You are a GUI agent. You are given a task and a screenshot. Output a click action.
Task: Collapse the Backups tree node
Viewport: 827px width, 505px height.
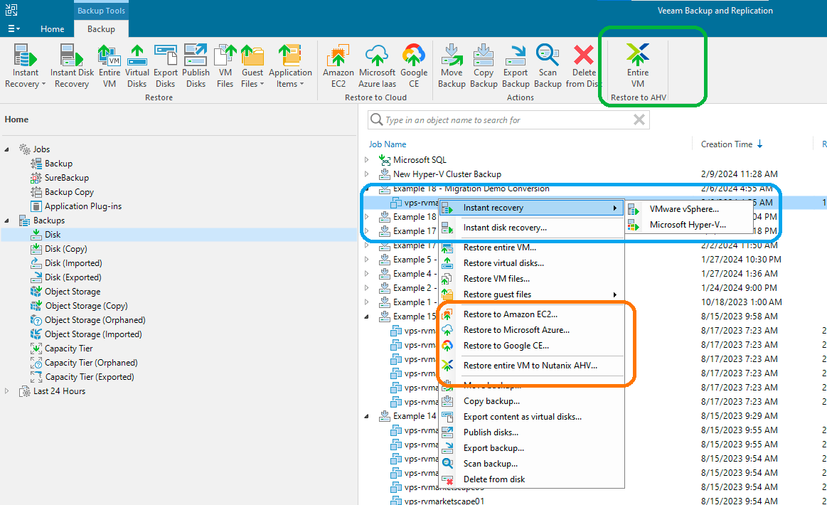click(7, 220)
